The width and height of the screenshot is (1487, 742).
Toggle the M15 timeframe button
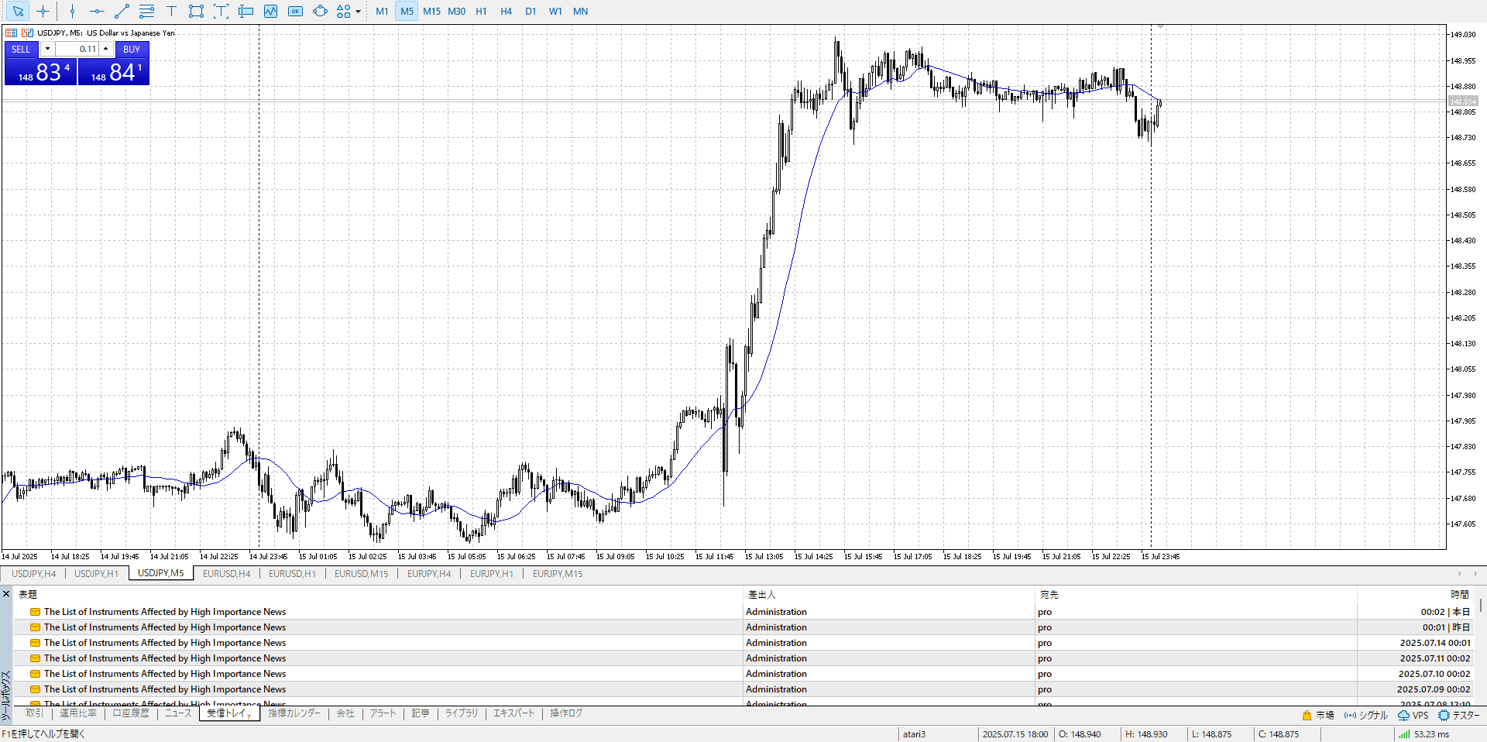click(x=431, y=12)
